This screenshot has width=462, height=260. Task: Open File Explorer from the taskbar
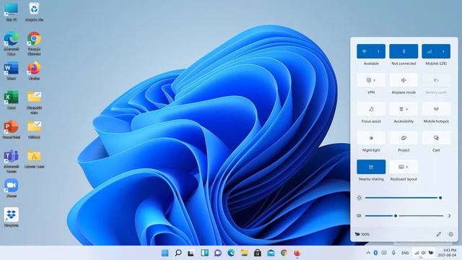coord(244,253)
